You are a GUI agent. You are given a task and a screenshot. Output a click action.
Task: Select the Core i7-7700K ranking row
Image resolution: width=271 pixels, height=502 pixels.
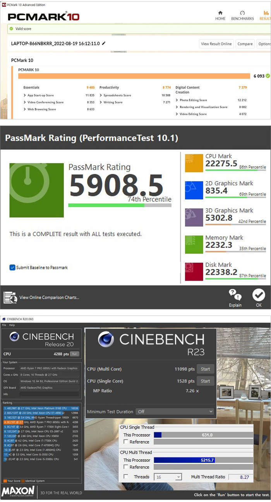(41, 440)
